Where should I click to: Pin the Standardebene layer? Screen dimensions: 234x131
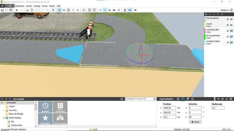point(227,19)
